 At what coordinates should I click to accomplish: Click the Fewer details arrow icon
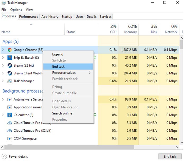[x=4, y=157]
